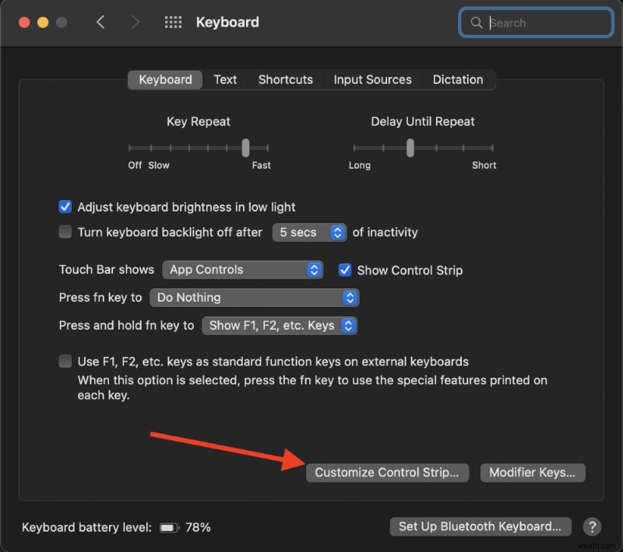
Task: Enable F1, F2 keys as standard function keys
Action: pyautogui.click(x=65, y=361)
